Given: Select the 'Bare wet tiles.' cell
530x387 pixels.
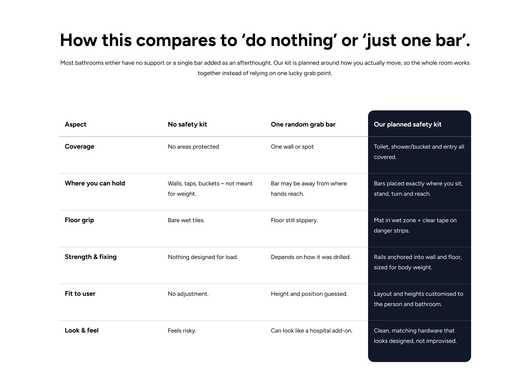Looking at the screenshot, I should point(186,220).
